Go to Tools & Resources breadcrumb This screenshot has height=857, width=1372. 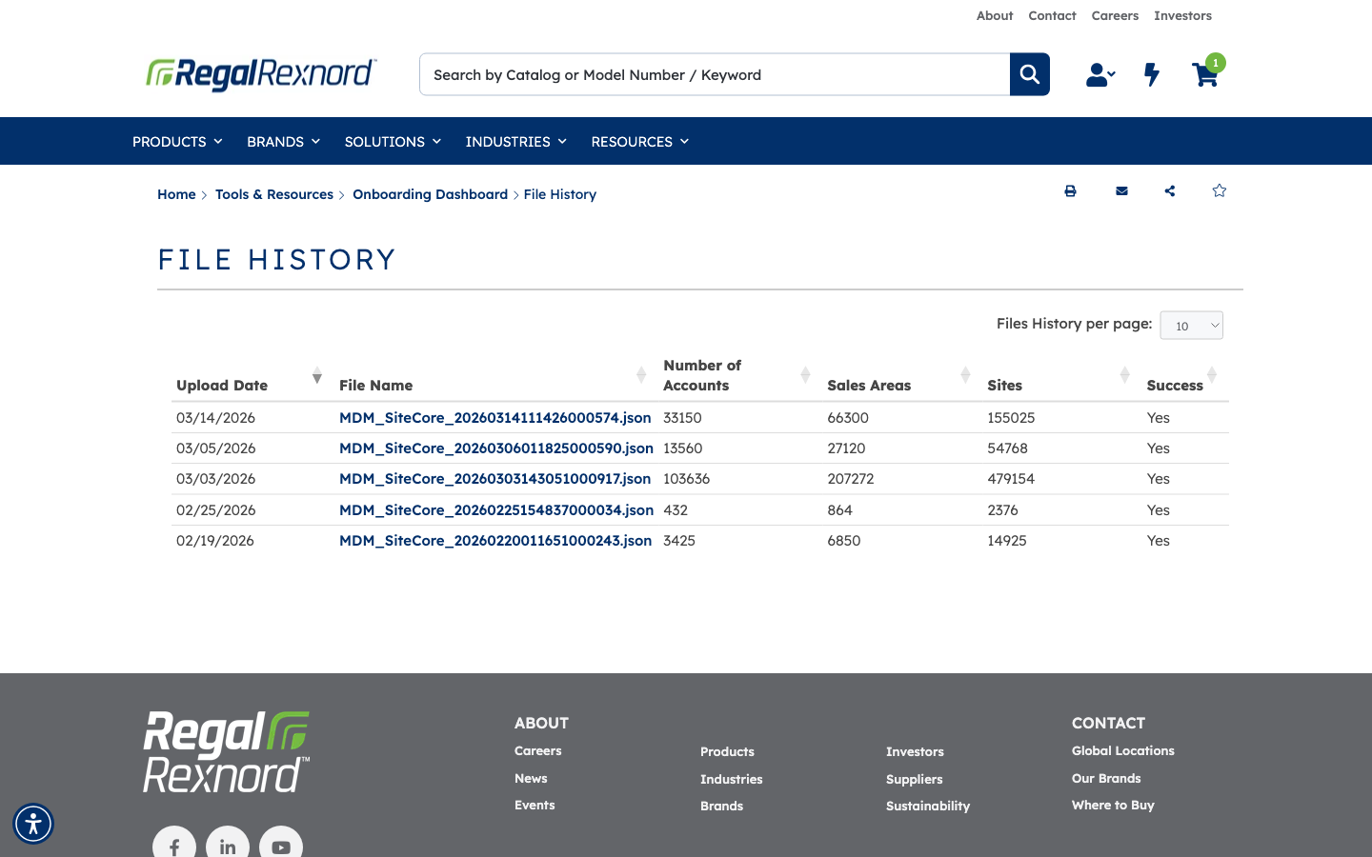click(x=274, y=194)
